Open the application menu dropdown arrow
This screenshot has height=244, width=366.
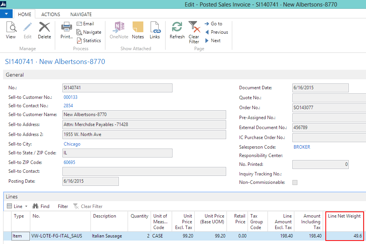point(7,14)
